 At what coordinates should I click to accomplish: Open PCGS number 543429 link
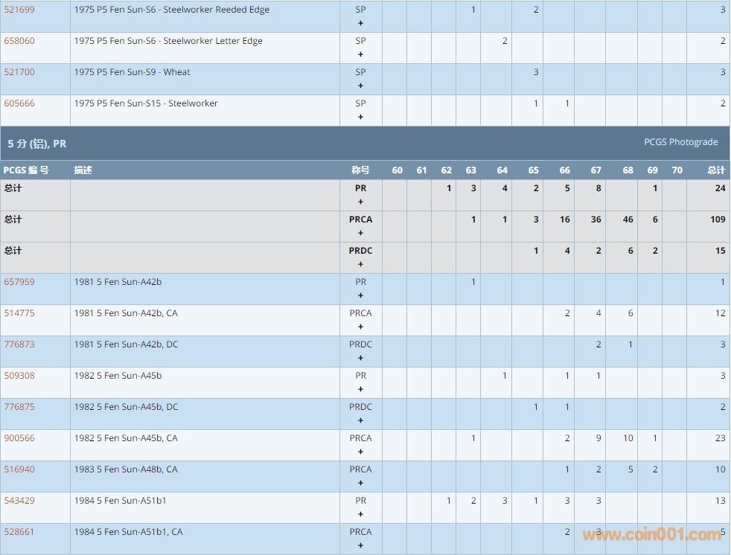tap(19, 501)
